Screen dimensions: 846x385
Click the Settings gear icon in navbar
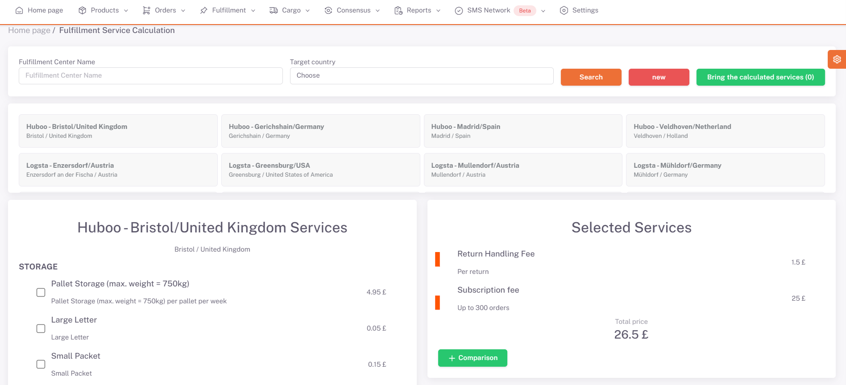[564, 10]
